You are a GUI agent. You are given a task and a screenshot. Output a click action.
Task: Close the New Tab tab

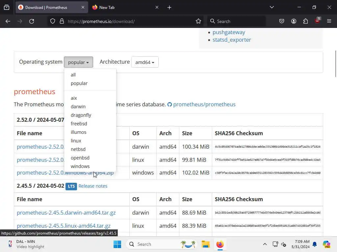point(157,7)
